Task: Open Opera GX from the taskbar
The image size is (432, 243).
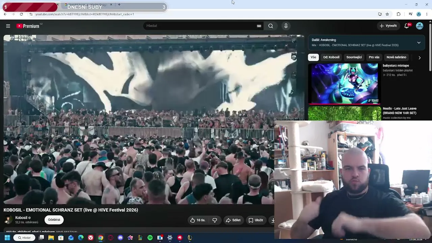Action: click(110, 238)
